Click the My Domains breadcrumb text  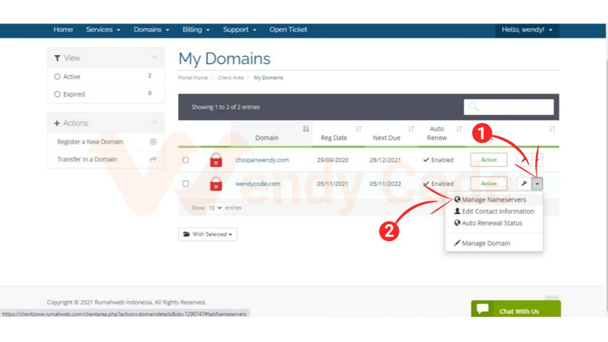click(x=268, y=77)
